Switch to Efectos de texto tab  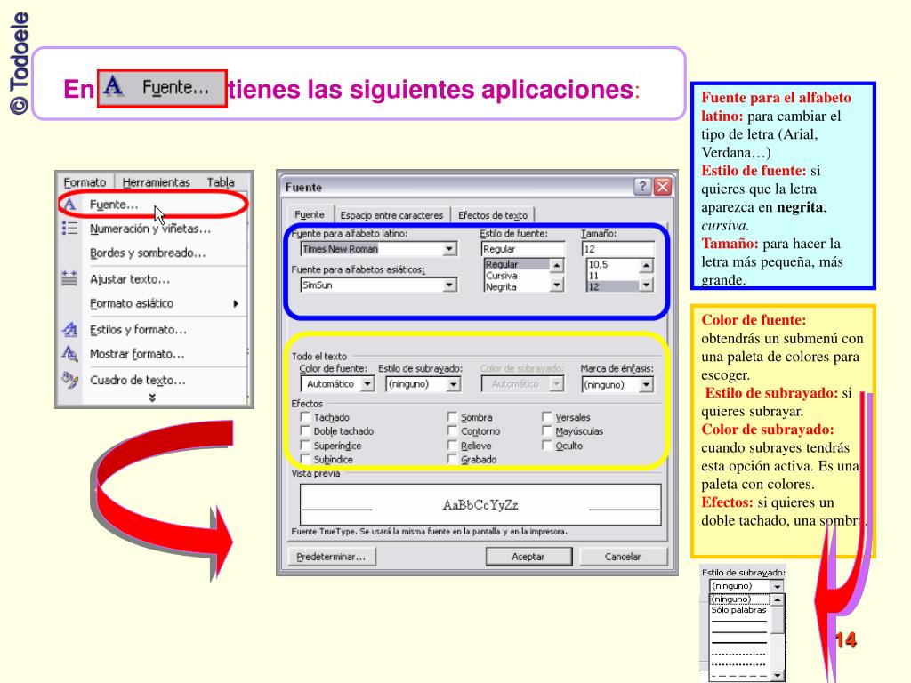(x=493, y=215)
